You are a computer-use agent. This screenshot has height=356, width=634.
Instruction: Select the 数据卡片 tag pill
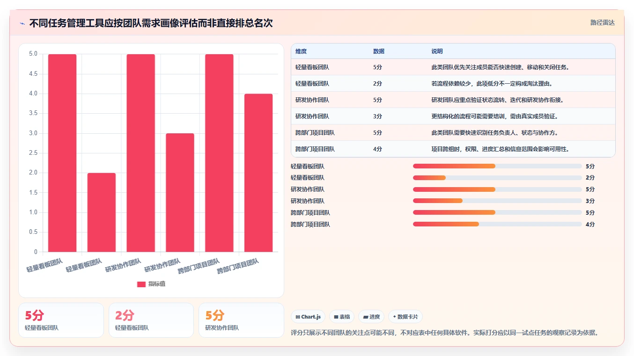tap(405, 317)
